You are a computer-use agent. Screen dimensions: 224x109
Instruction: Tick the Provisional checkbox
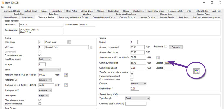click(x=166, y=47)
